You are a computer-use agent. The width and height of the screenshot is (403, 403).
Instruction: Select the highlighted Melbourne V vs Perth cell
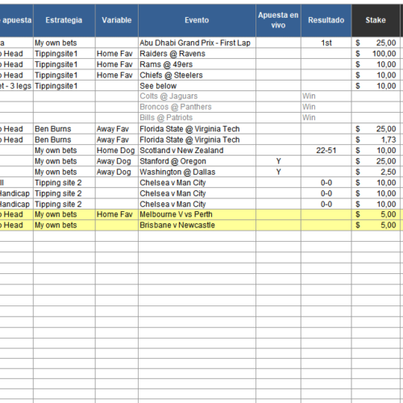click(x=197, y=214)
